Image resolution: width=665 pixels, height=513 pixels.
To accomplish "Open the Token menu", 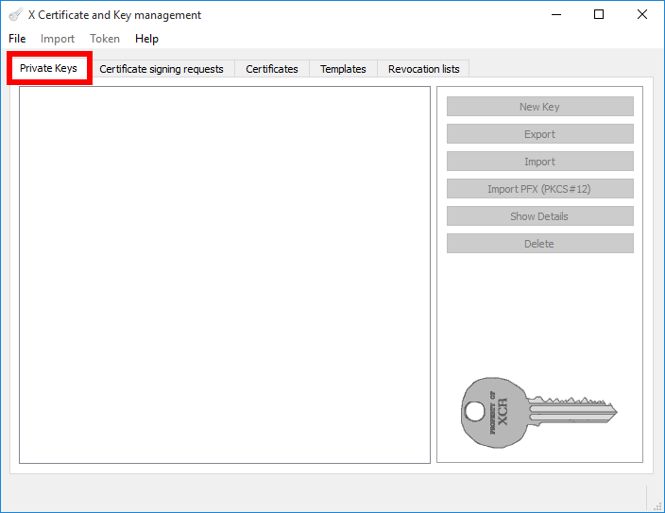I will 105,39.
